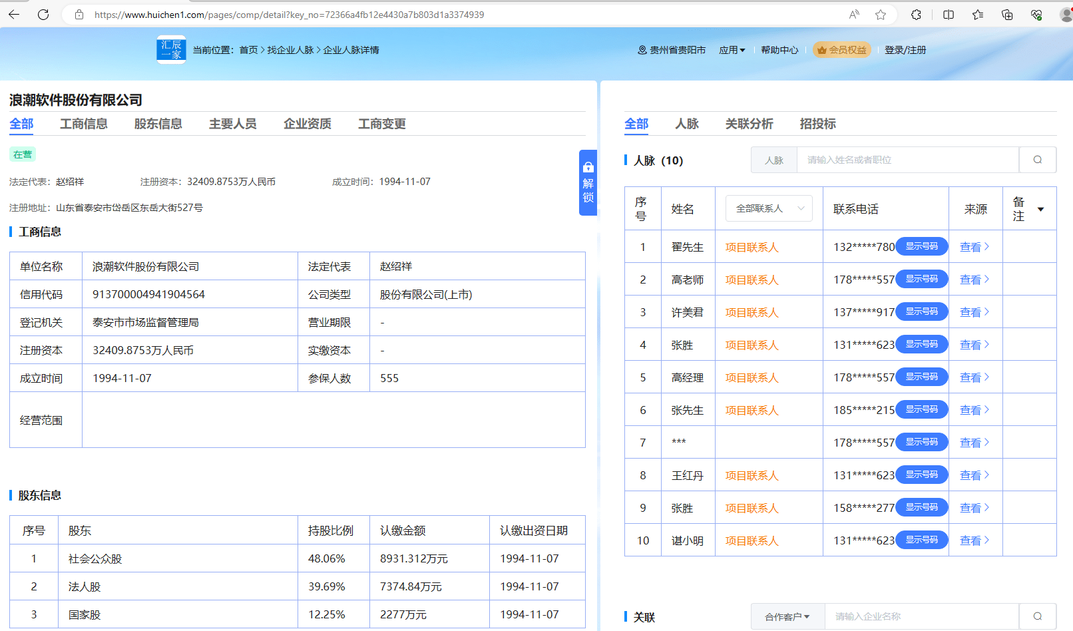Open browser extensions puzzle icon
The width and height of the screenshot is (1073, 631).
[x=917, y=15]
